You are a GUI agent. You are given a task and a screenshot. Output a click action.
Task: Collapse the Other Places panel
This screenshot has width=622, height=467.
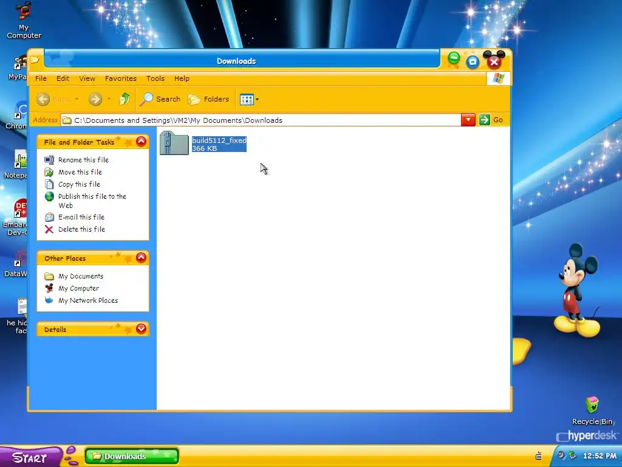click(141, 258)
